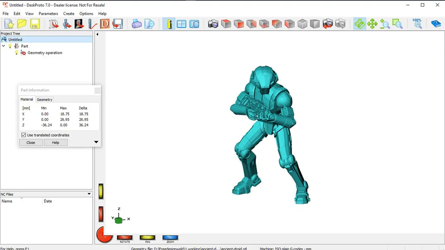Click the Calculate toolpaths cutter icon
Viewport: 445px width, 250px height.
(92, 24)
